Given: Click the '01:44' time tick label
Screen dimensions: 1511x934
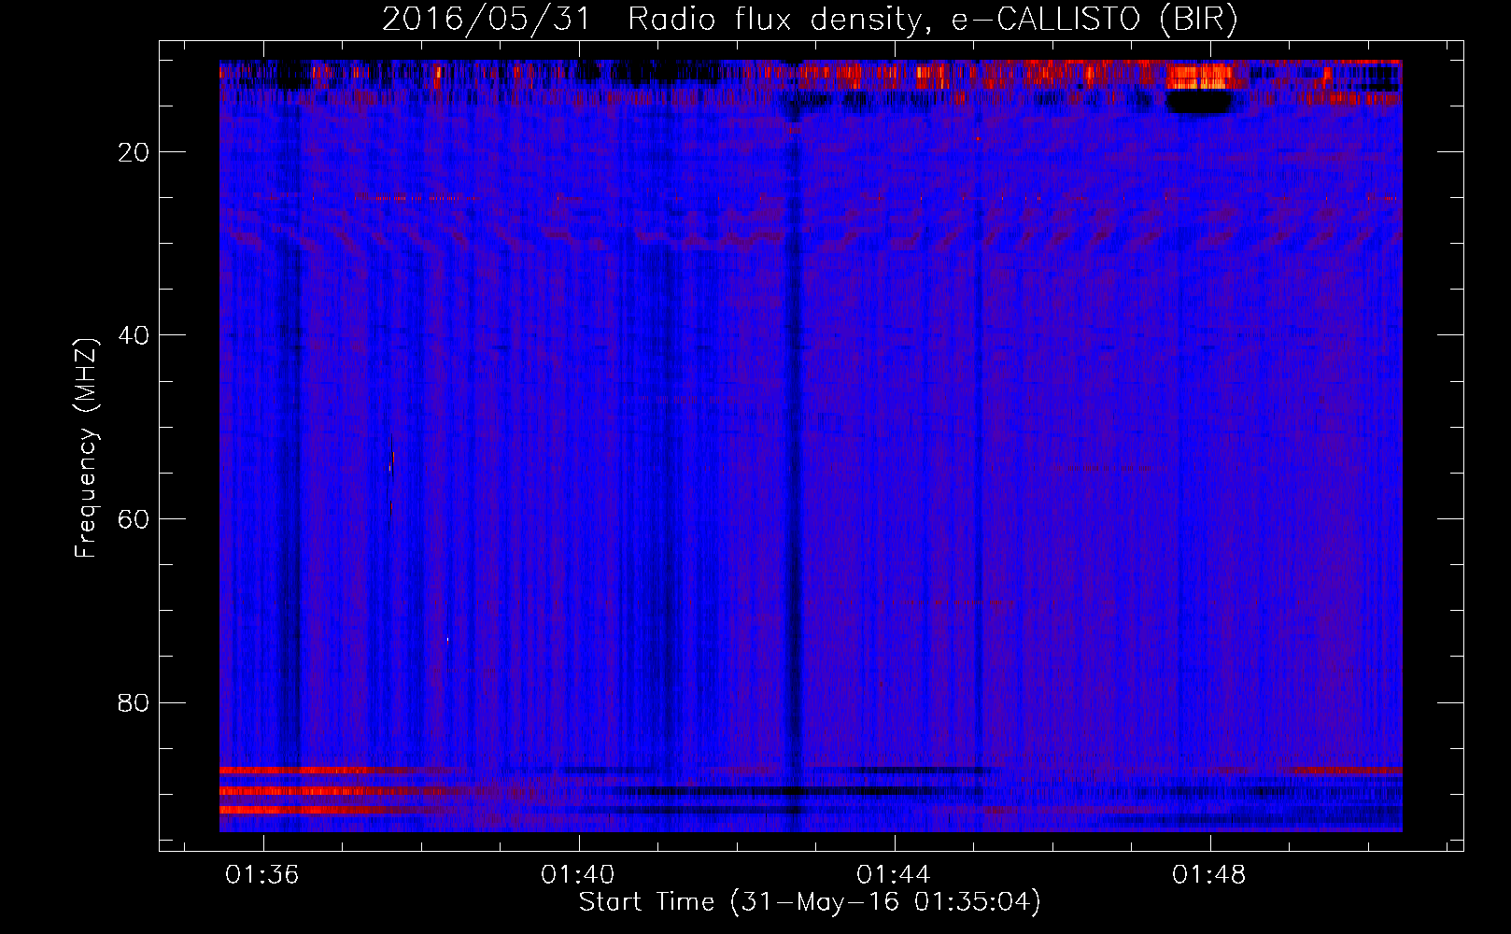Looking at the screenshot, I should [894, 875].
